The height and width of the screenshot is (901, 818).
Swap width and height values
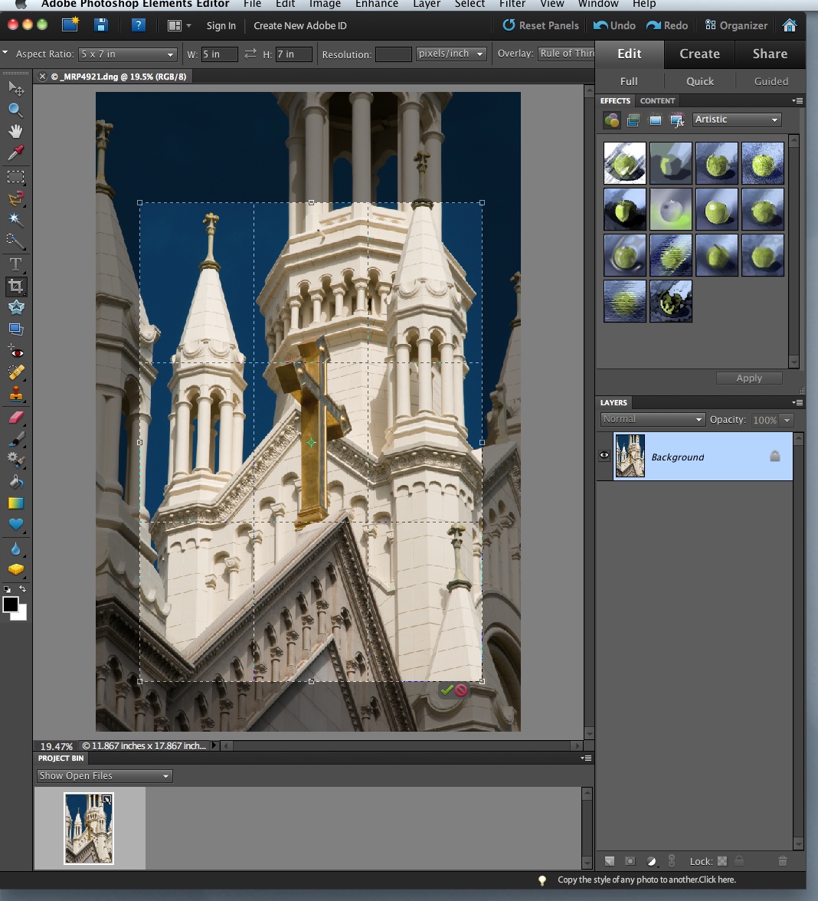tap(250, 54)
